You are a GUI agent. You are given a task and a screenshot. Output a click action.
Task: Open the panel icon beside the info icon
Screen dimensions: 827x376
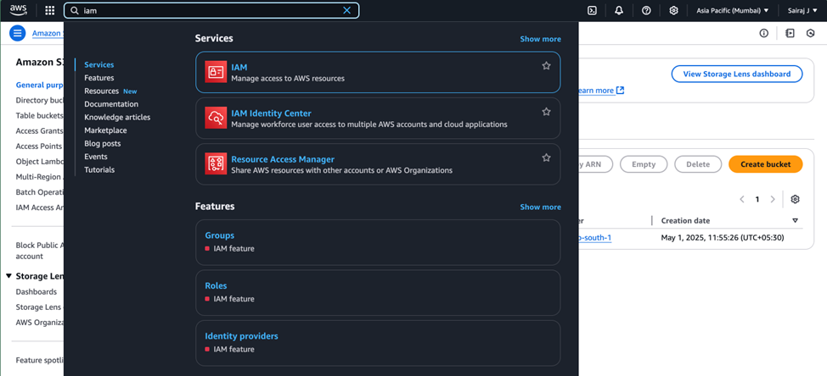(x=790, y=33)
